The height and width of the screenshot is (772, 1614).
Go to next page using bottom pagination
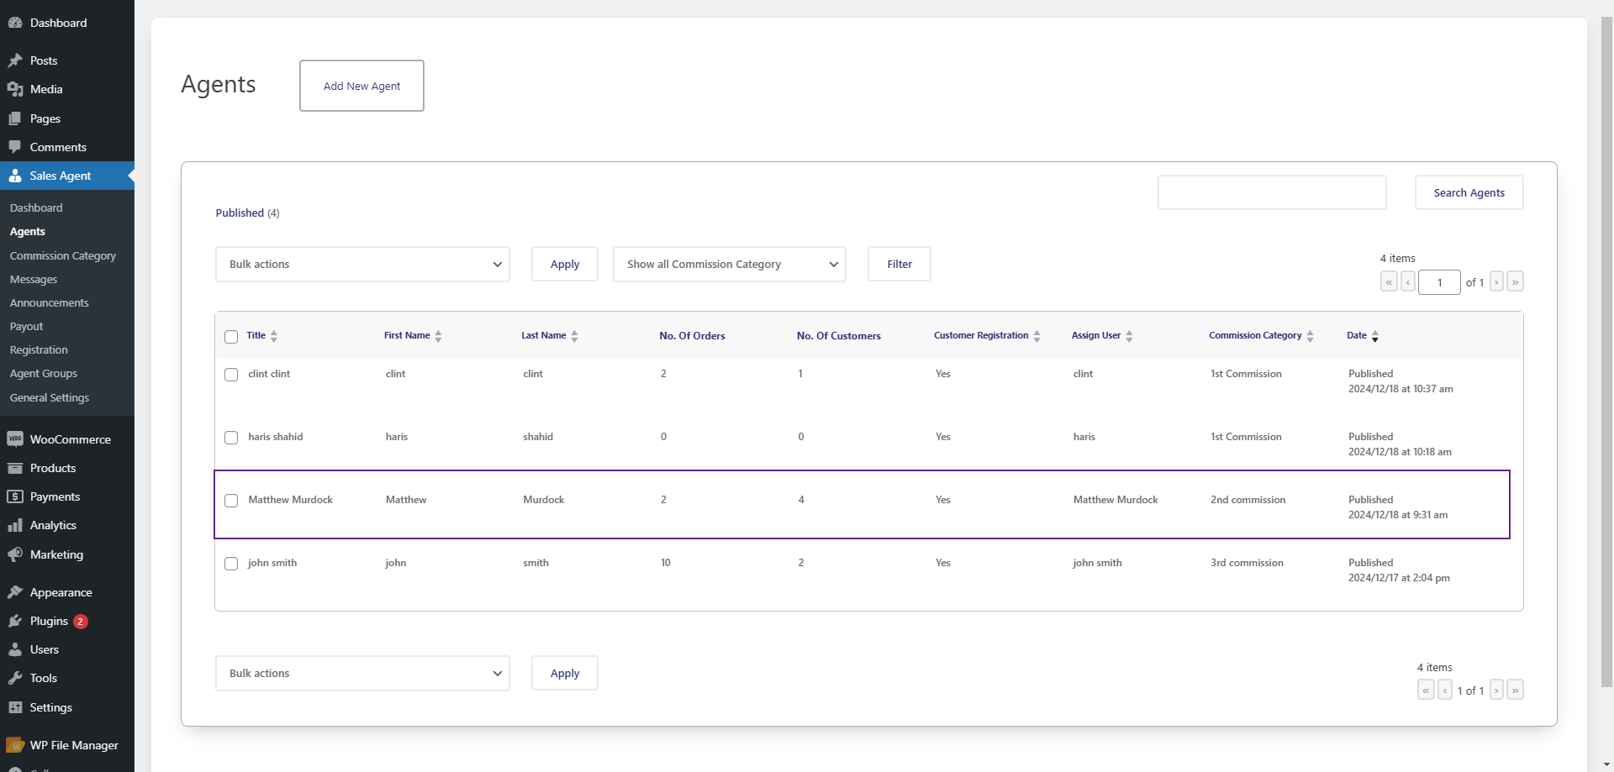point(1496,691)
